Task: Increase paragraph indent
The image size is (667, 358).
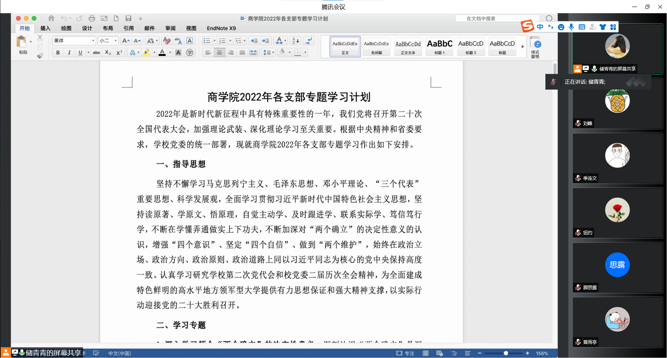Action: click(266, 41)
